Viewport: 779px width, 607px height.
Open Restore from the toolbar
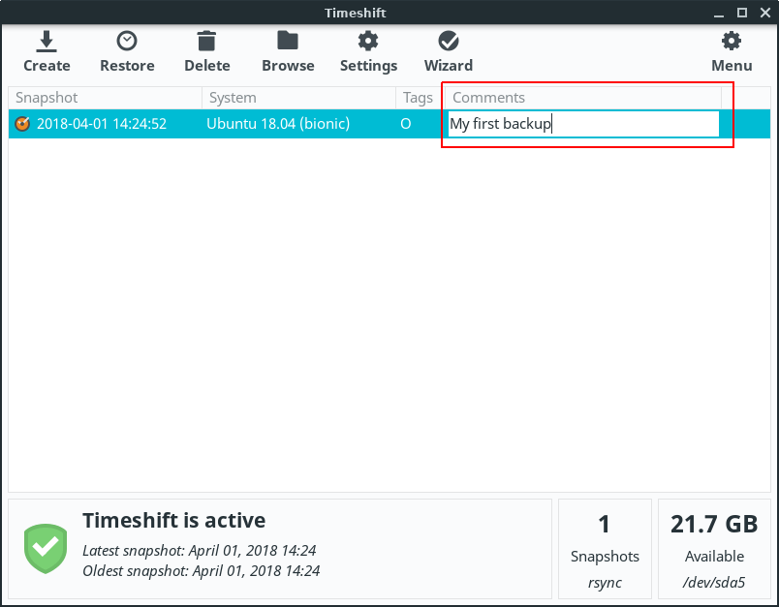coord(127,42)
